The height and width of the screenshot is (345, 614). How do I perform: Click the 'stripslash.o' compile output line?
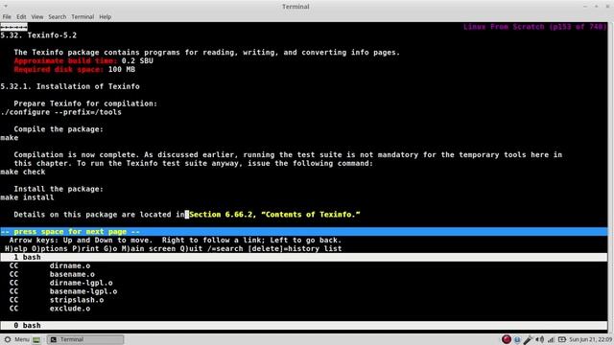tap(57, 300)
